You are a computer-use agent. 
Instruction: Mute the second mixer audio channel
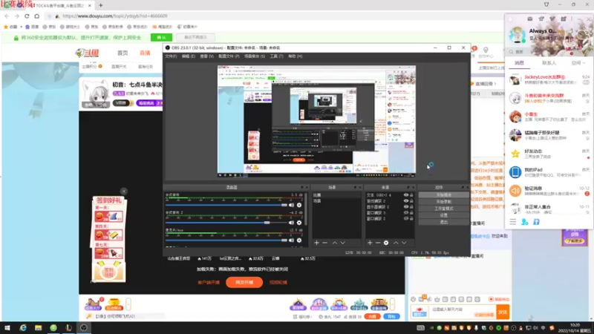[x=291, y=223]
